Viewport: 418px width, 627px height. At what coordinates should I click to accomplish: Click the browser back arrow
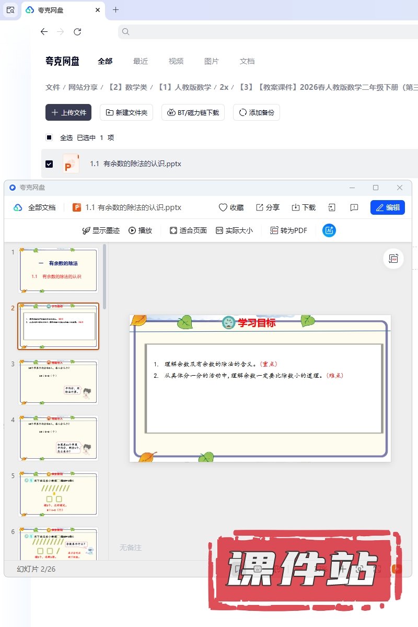44,32
